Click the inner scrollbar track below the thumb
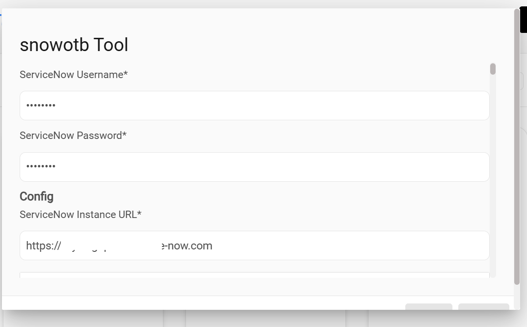The height and width of the screenshot is (327, 527). [x=493, y=196]
